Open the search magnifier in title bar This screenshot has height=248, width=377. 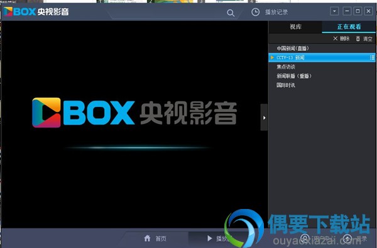coord(231,13)
